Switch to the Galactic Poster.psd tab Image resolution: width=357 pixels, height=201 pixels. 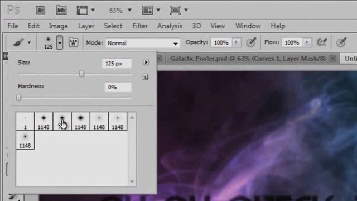248,59
